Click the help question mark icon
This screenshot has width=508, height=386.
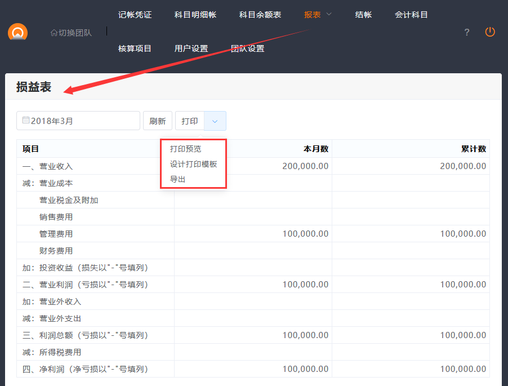click(466, 32)
